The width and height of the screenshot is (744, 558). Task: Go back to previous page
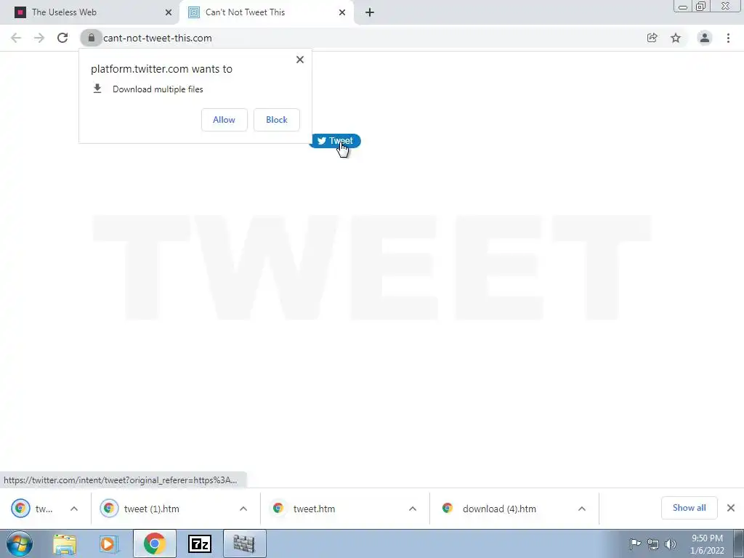click(16, 38)
